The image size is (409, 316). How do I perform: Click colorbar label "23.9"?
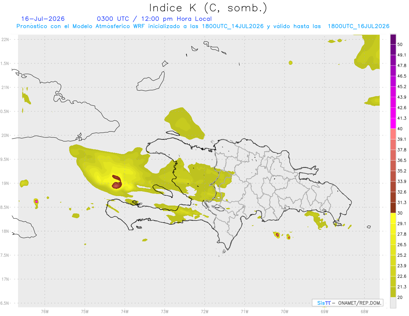[x=402, y=266]
